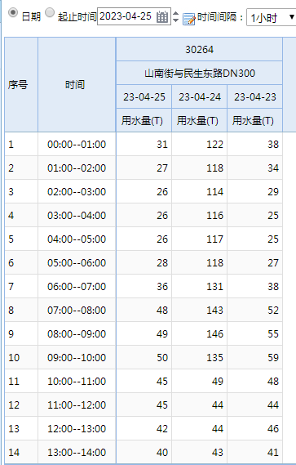Click the 30264 meter ID header
Image resolution: width=296 pixels, height=465 pixels.
[x=199, y=50]
